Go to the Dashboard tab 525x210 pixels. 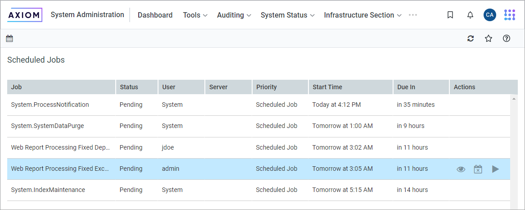click(x=155, y=15)
